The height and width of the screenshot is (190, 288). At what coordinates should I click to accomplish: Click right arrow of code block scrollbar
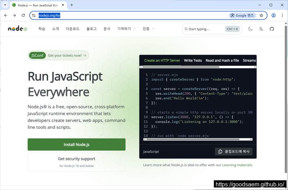click(x=251, y=139)
